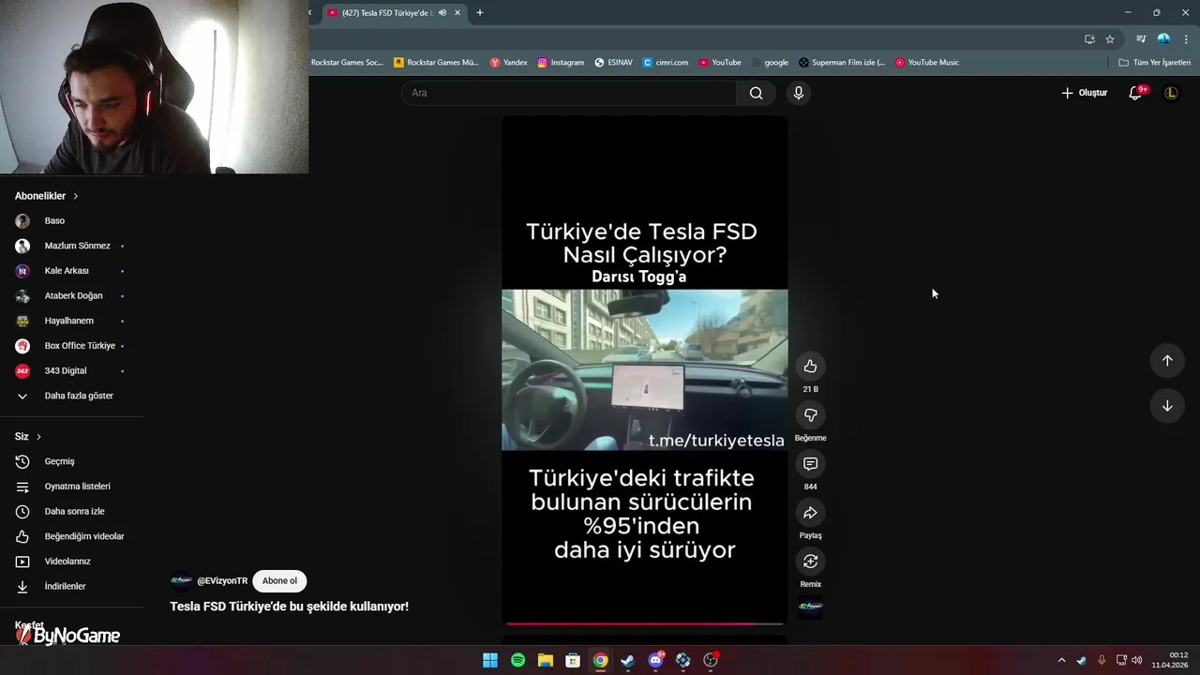Open the YouTube Music bookmark
The width and height of the screenshot is (1200, 675).
coord(927,63)
